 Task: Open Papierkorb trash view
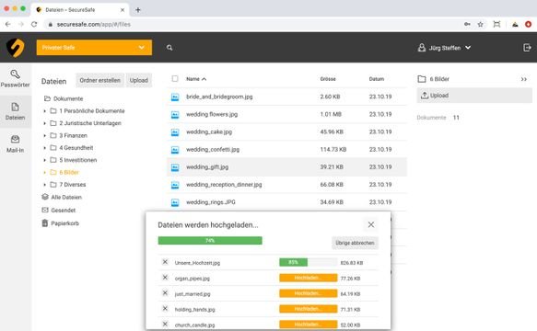(x=60, y=223)
